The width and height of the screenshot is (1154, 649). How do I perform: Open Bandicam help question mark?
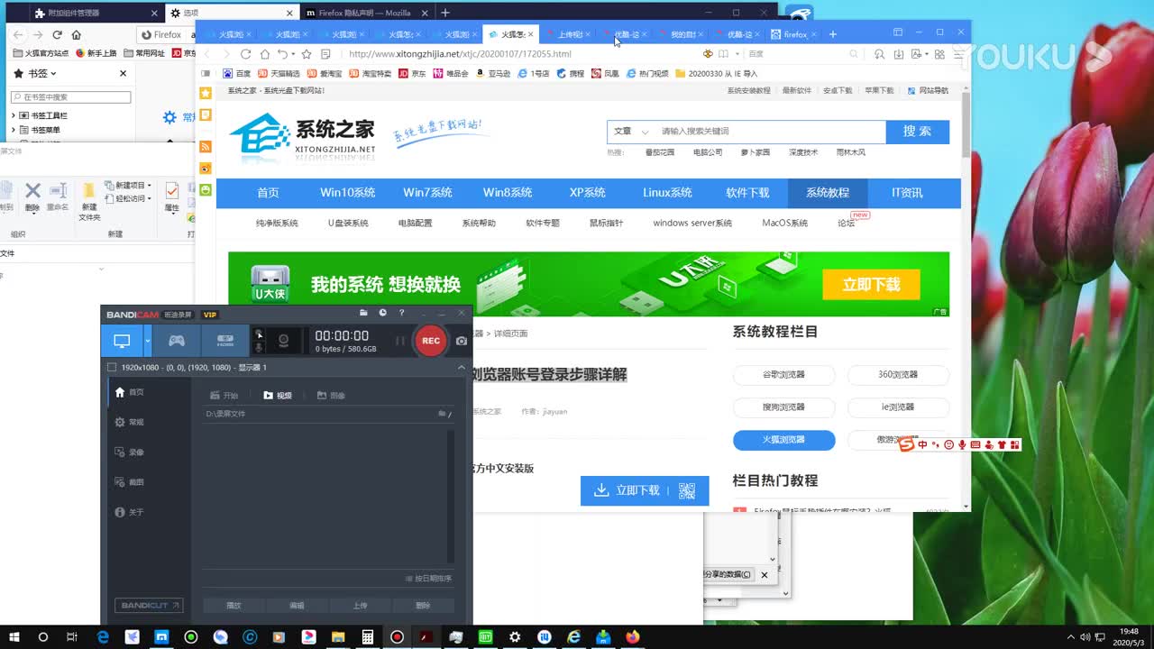pos(402,313)
